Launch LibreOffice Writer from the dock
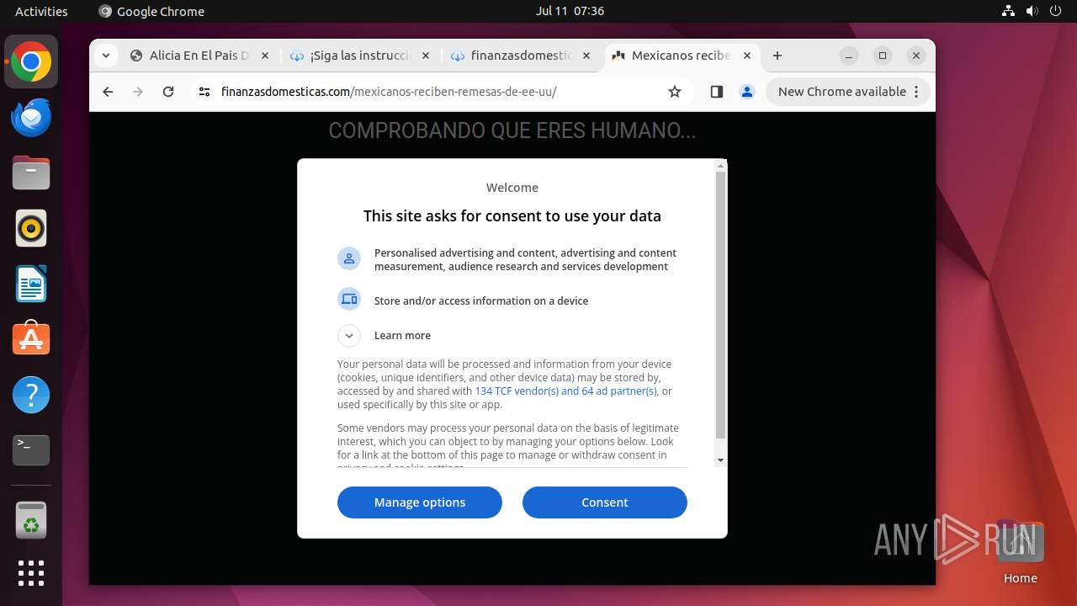Viewport: 1077px width, 606px height. [31, 284]
